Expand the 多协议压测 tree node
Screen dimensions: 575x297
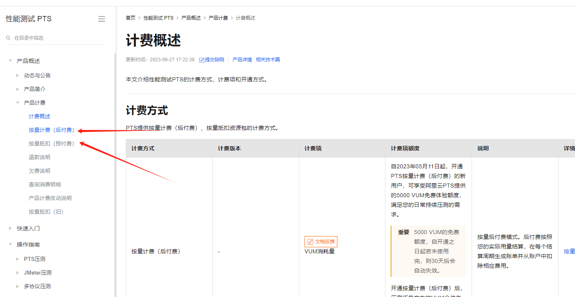pyautogui.click(x=18, y=286)
